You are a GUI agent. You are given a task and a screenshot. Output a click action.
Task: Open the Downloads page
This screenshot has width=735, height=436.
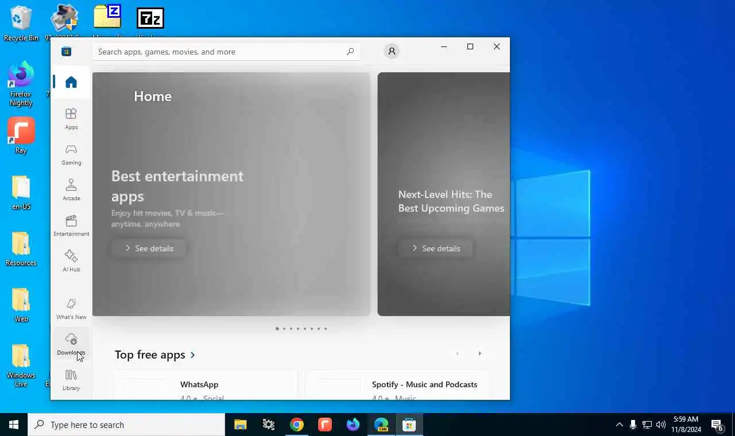pyautogui.click(x=71, y=344)
